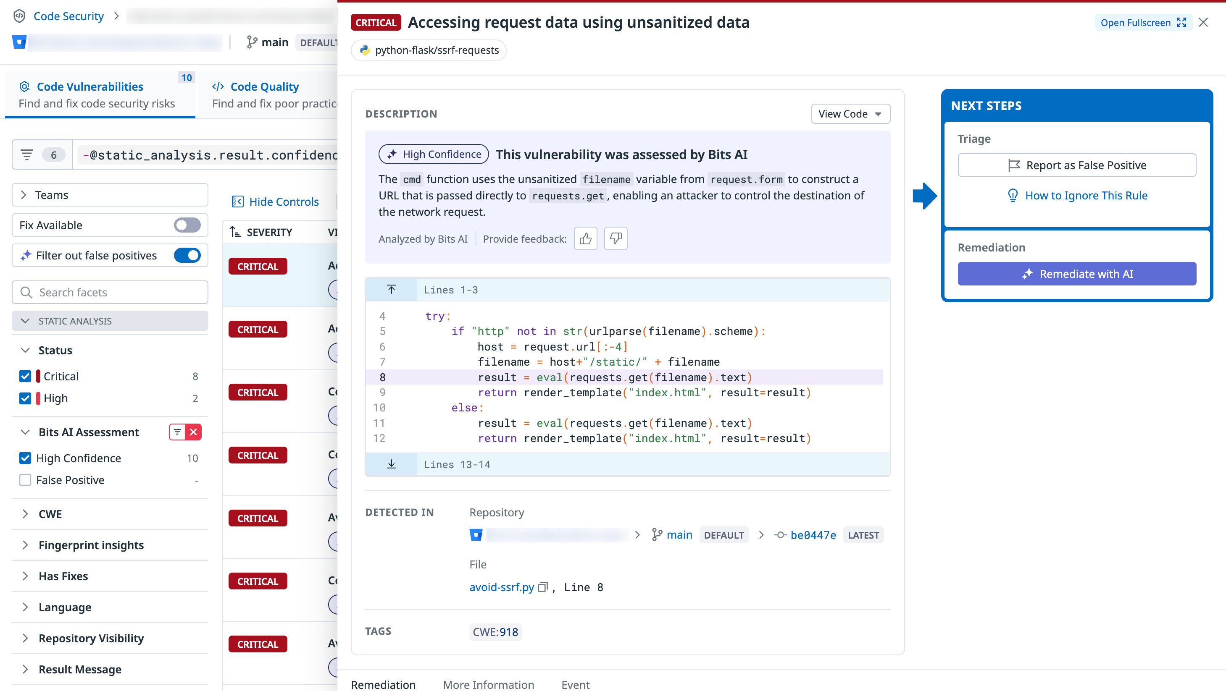Click the Hide Controls link
The width and height of the screenshot is (1226, 691).
tap(284, 202)
